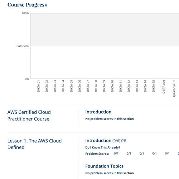Open the Foundation Topics section
The width and height of the screenshot is (179, 179).
pyautogui.click(x=104, y=166)
